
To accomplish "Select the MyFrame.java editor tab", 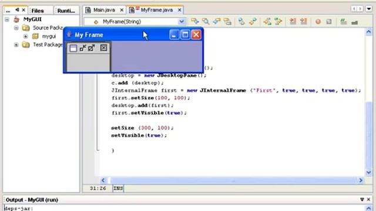I will (x=157, y=10).
